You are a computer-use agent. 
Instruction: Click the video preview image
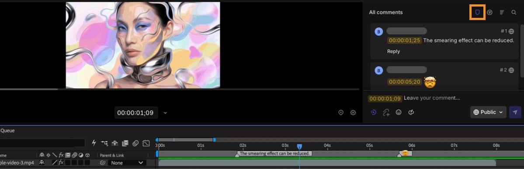coord(143,45)
